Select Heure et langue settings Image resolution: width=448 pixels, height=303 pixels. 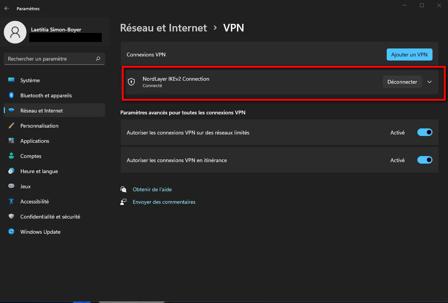click(x=39, y=171)
